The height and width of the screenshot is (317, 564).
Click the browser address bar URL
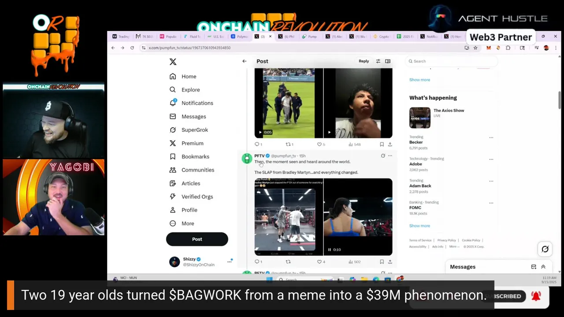point(189,48)
